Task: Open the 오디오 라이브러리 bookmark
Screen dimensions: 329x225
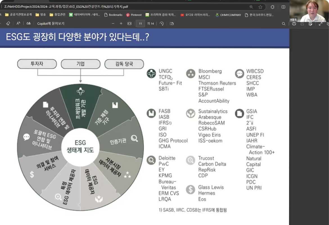Action: coord(195,15)
